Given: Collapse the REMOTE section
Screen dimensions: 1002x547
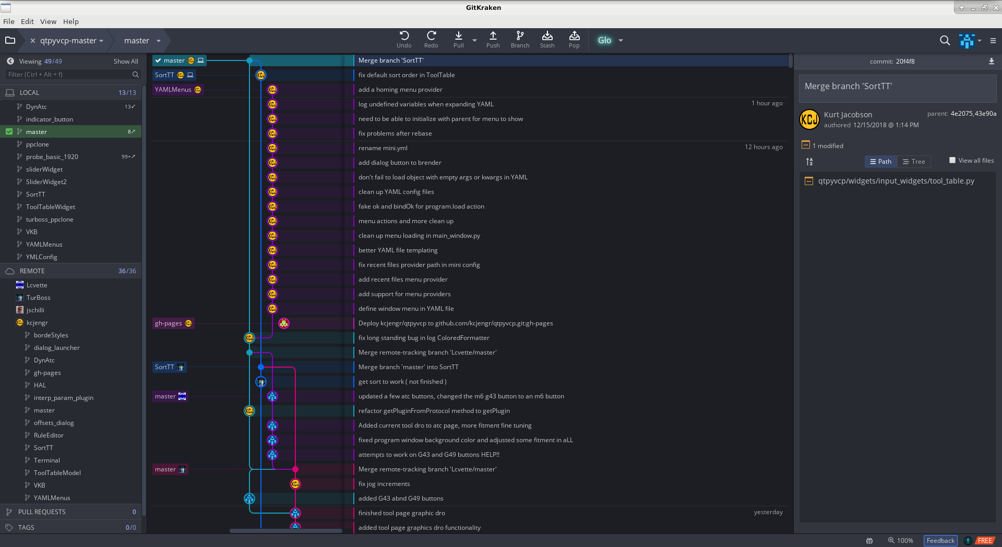Looking at the screenshot, I should pyautogui.click(x=70, y=271).
